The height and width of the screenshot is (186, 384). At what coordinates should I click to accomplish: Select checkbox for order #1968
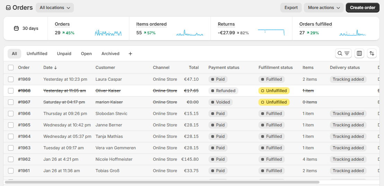(10, 91)
